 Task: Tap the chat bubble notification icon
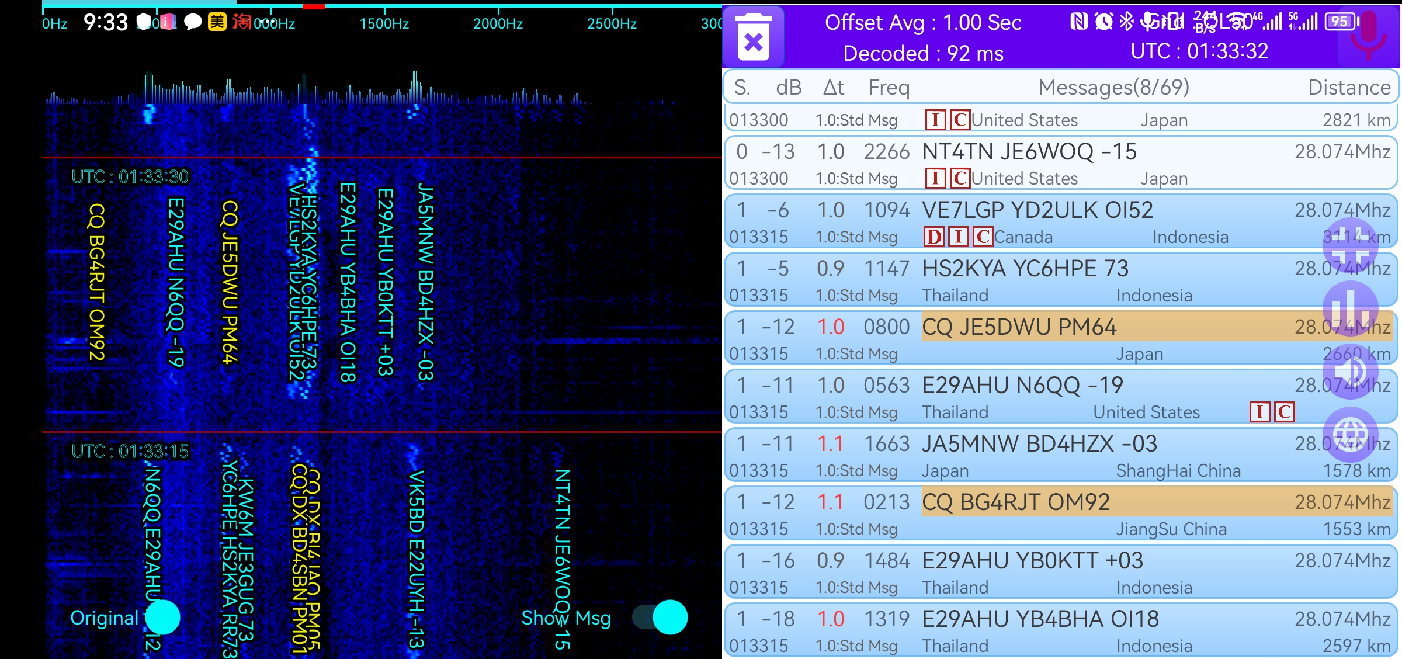tap(193, 22)
